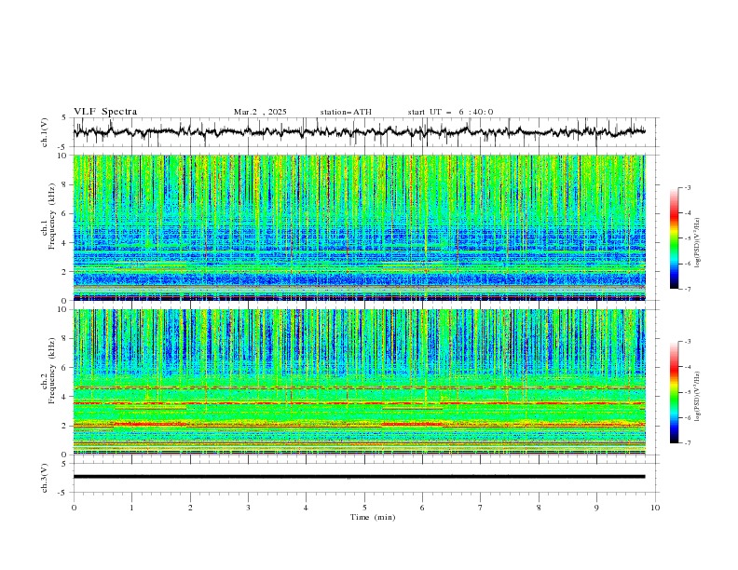Viewport: 738px width, 570px height.
Task: Click the ch.1 spectrogram panel
Action: point(360,227)
